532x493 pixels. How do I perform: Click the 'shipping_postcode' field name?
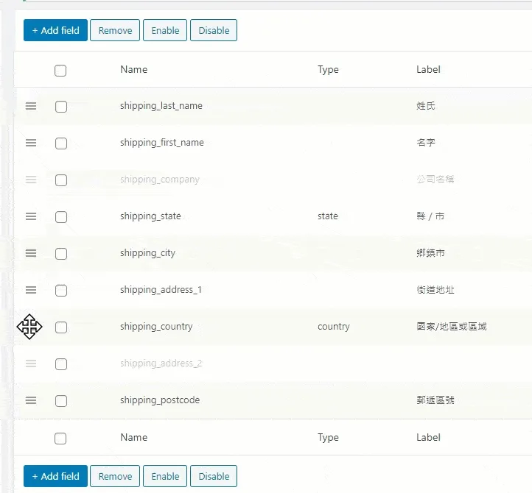click(x=160, y=400)
